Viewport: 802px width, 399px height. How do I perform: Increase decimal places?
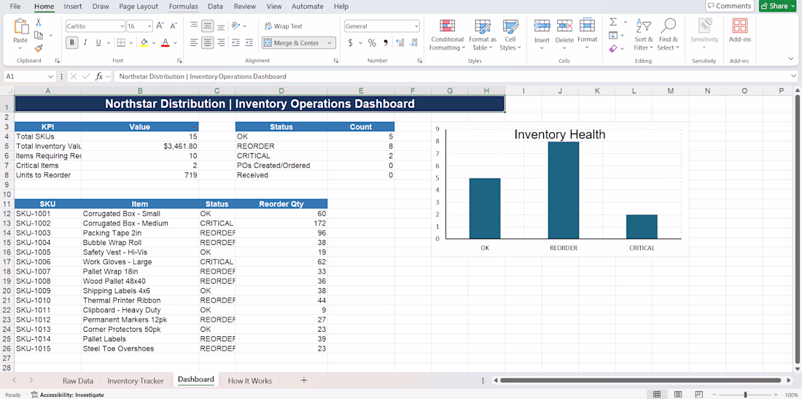pyautogui.click(x=400, y=43)
